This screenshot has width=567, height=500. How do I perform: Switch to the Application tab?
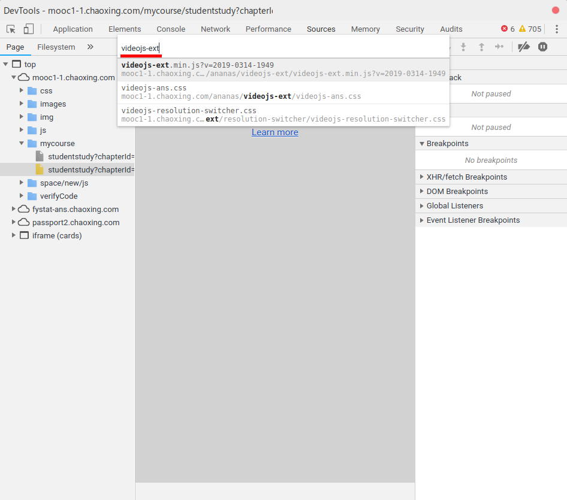coord(73,29)
